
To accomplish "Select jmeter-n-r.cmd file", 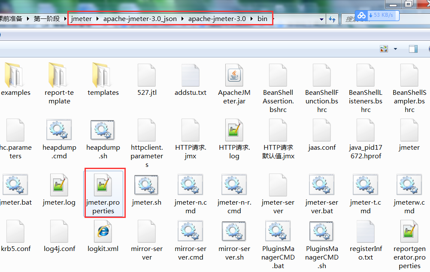I will coord(234,194).
